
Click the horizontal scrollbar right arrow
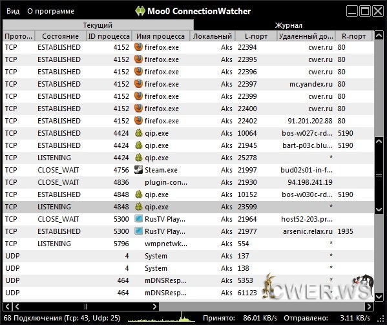point(369,307)
